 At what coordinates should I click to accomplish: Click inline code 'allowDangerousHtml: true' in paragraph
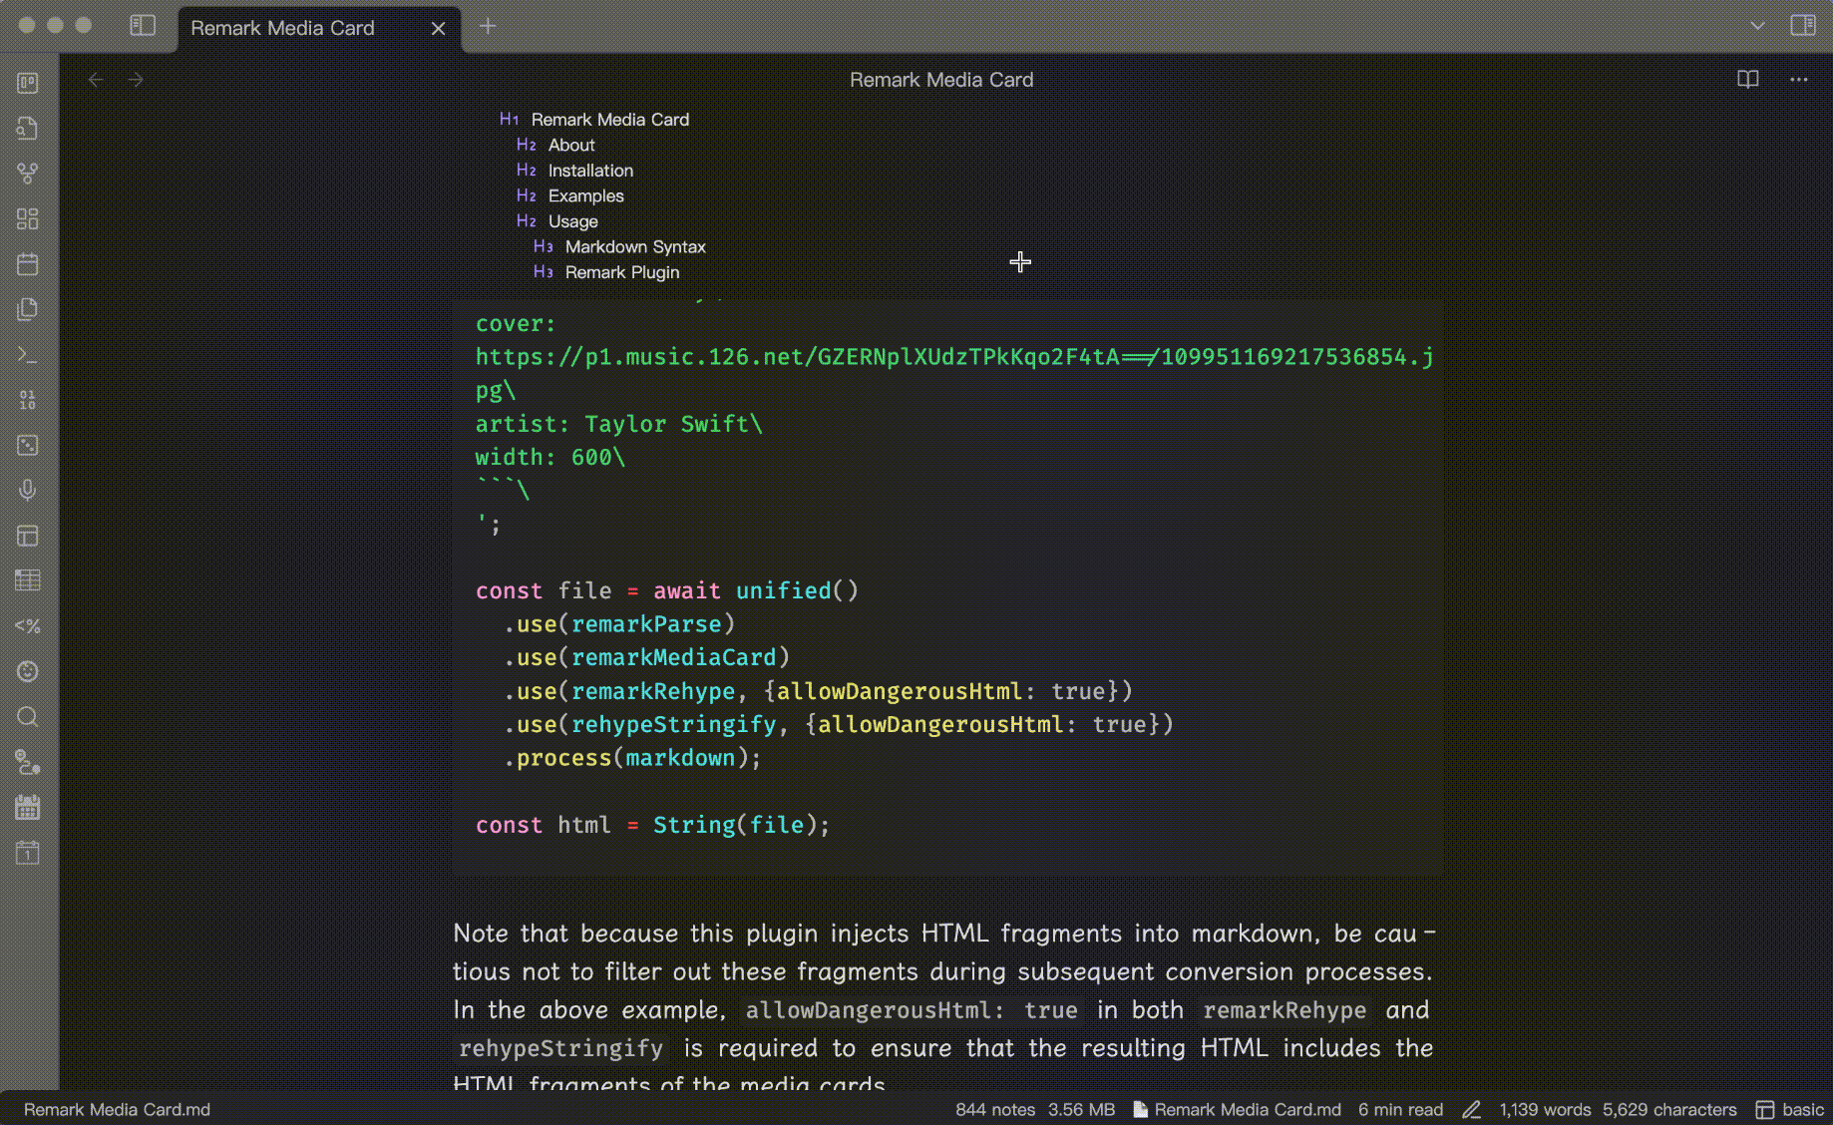click(x=912, y=1010)
